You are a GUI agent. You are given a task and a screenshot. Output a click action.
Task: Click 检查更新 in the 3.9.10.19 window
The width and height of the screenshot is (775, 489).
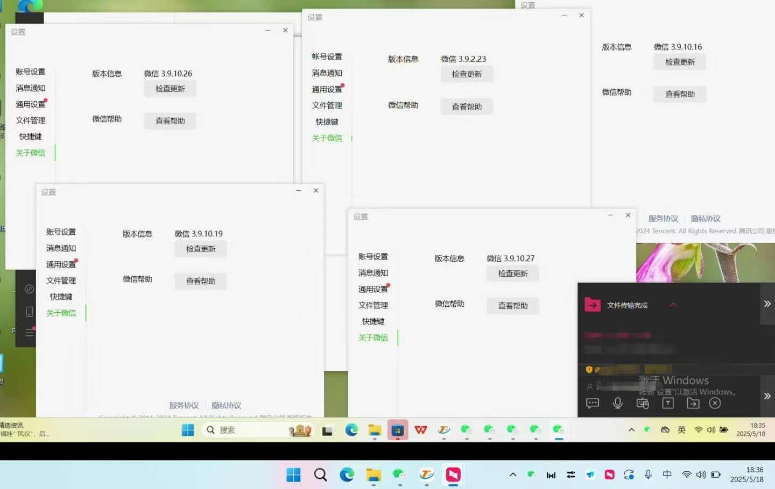(201, 249)
